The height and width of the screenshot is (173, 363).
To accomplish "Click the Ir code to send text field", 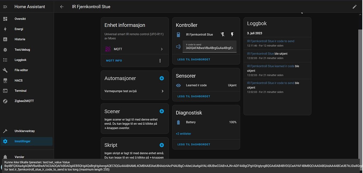I will pos(209,46).
